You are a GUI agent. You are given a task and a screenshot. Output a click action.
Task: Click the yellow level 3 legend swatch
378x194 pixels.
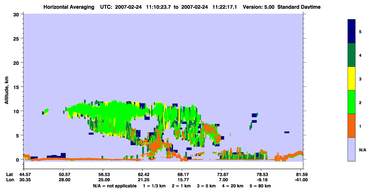click(x=352, y=79)
